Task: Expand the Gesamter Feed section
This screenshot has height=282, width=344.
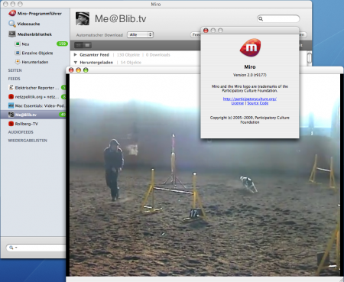Action: click(x=76, y=55)
